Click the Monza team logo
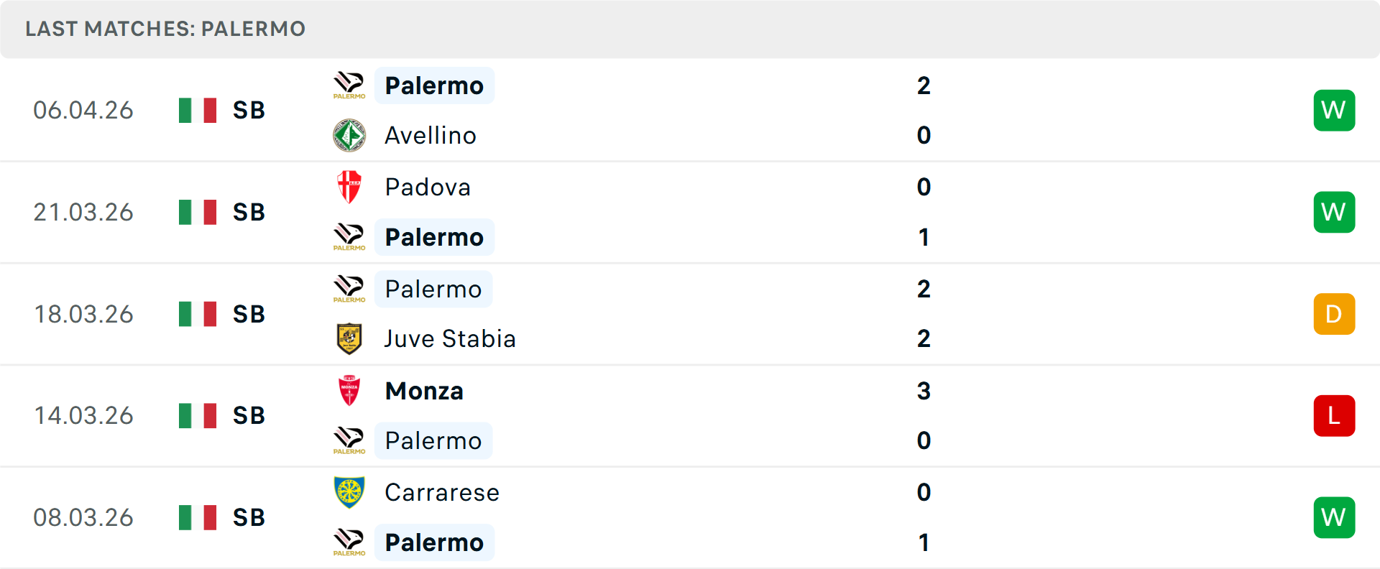The image size is (1380, 569). coord(349,391)
